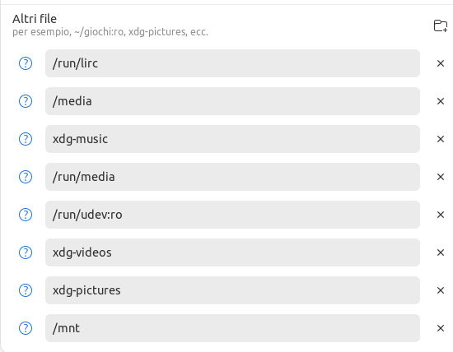Open the help icon for /run/lirc
The width and height of the screenshot is (453, 352).
point(26,63)
